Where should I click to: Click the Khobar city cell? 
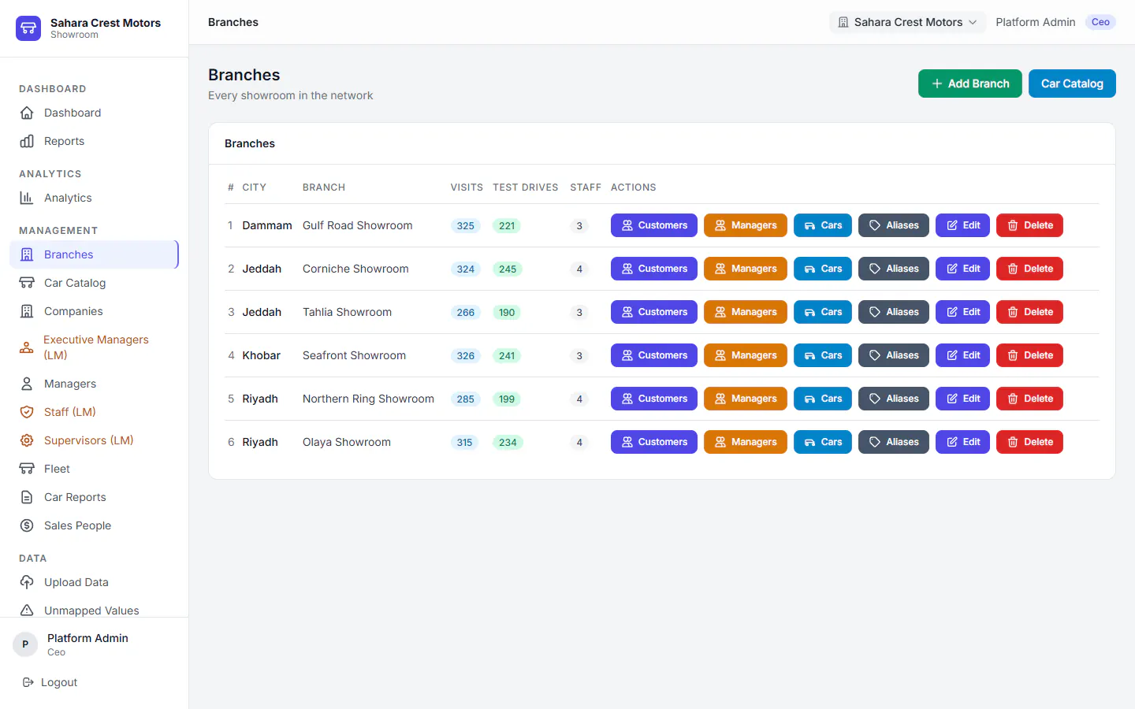point(262,355)
